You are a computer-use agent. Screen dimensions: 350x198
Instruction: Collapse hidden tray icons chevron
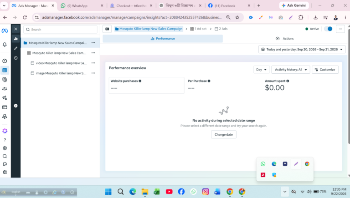pos(284,192)
